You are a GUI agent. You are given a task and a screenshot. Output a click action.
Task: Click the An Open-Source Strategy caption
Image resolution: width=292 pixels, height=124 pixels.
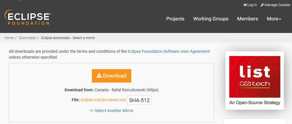point(255,103)
